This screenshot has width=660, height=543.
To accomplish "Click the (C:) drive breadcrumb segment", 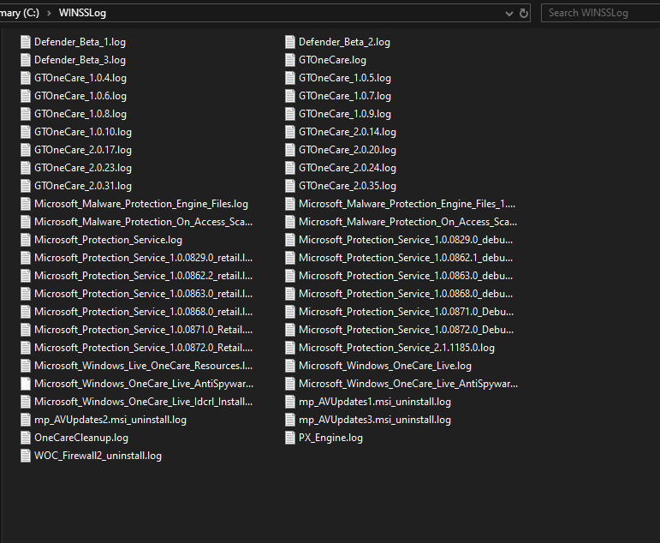I will pyautogui.click(x=20, y=13).
